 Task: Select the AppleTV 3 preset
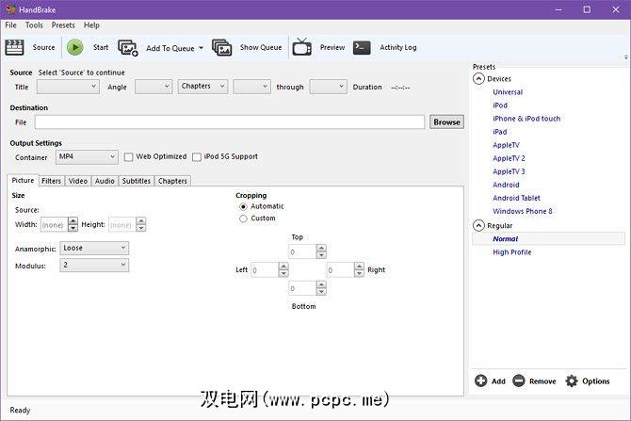pos(510,171)
